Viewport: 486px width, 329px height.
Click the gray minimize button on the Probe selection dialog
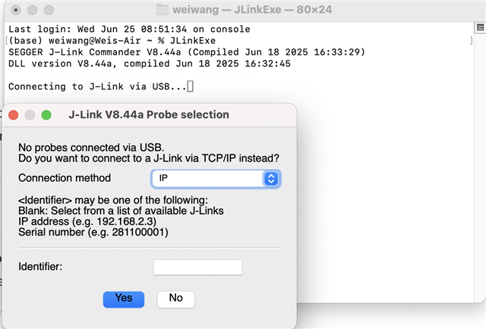30,114
